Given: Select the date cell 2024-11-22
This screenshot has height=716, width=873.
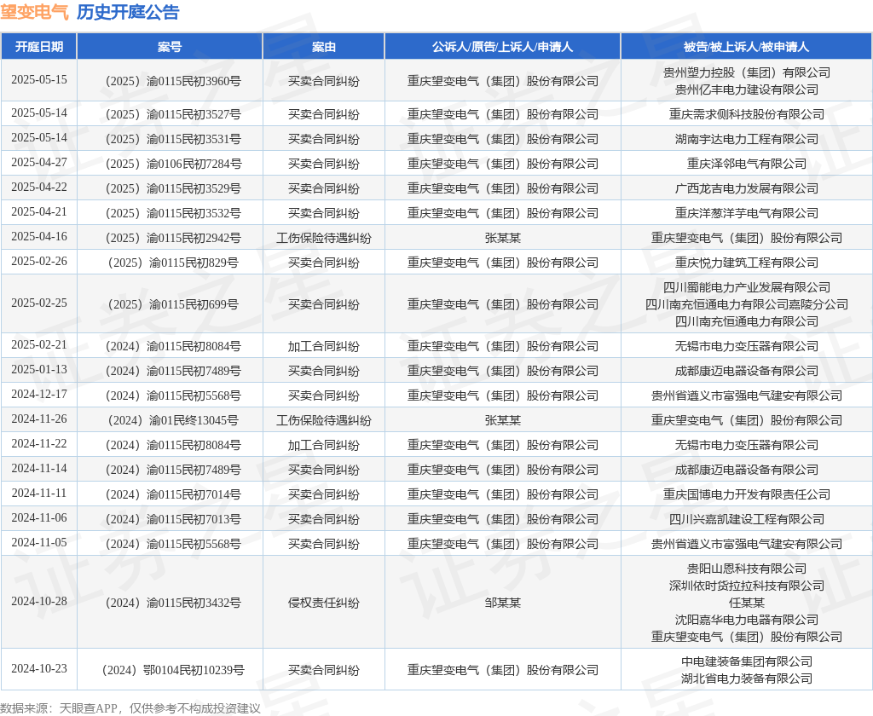Looking at the screenshot, I should click(39, 444).
